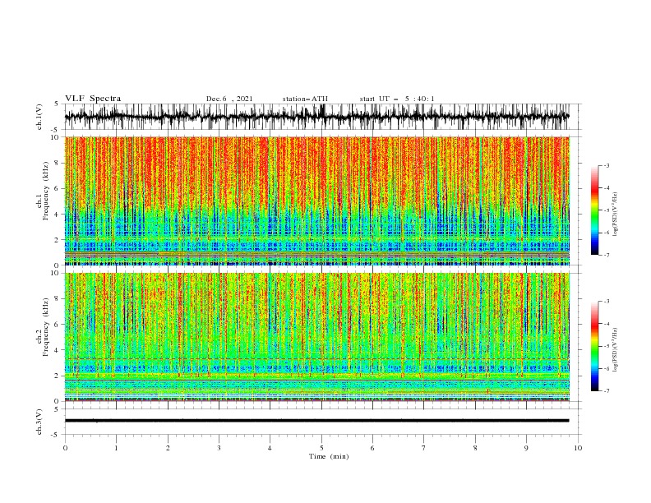
Task: Click time axis tick label "4"
Action: 270,448
